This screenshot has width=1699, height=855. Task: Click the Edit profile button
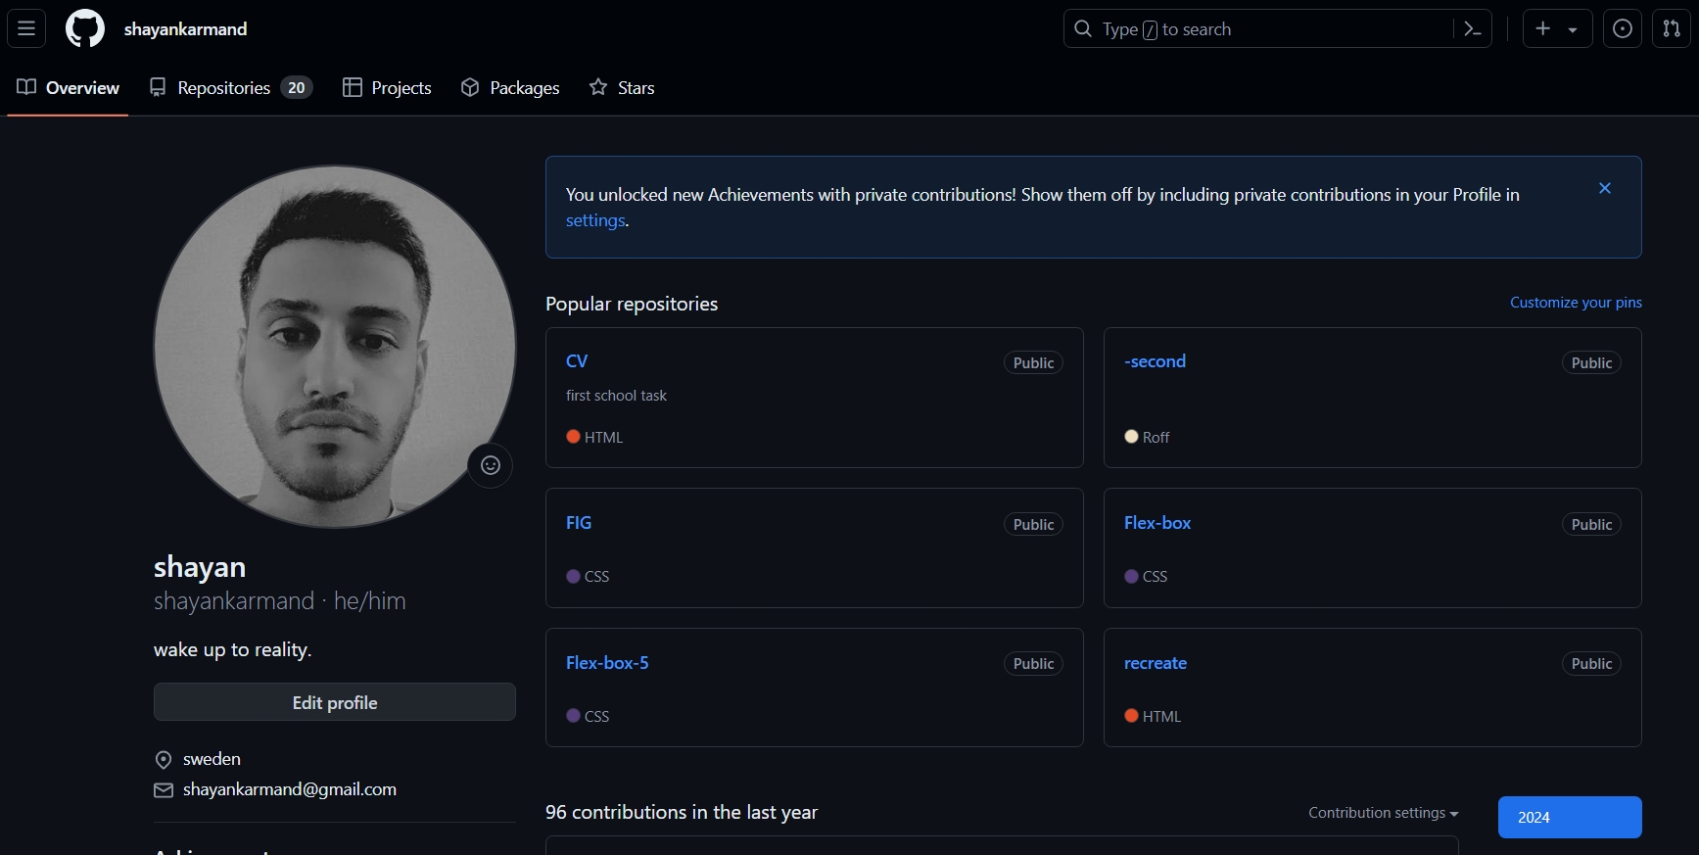point(335,702)
